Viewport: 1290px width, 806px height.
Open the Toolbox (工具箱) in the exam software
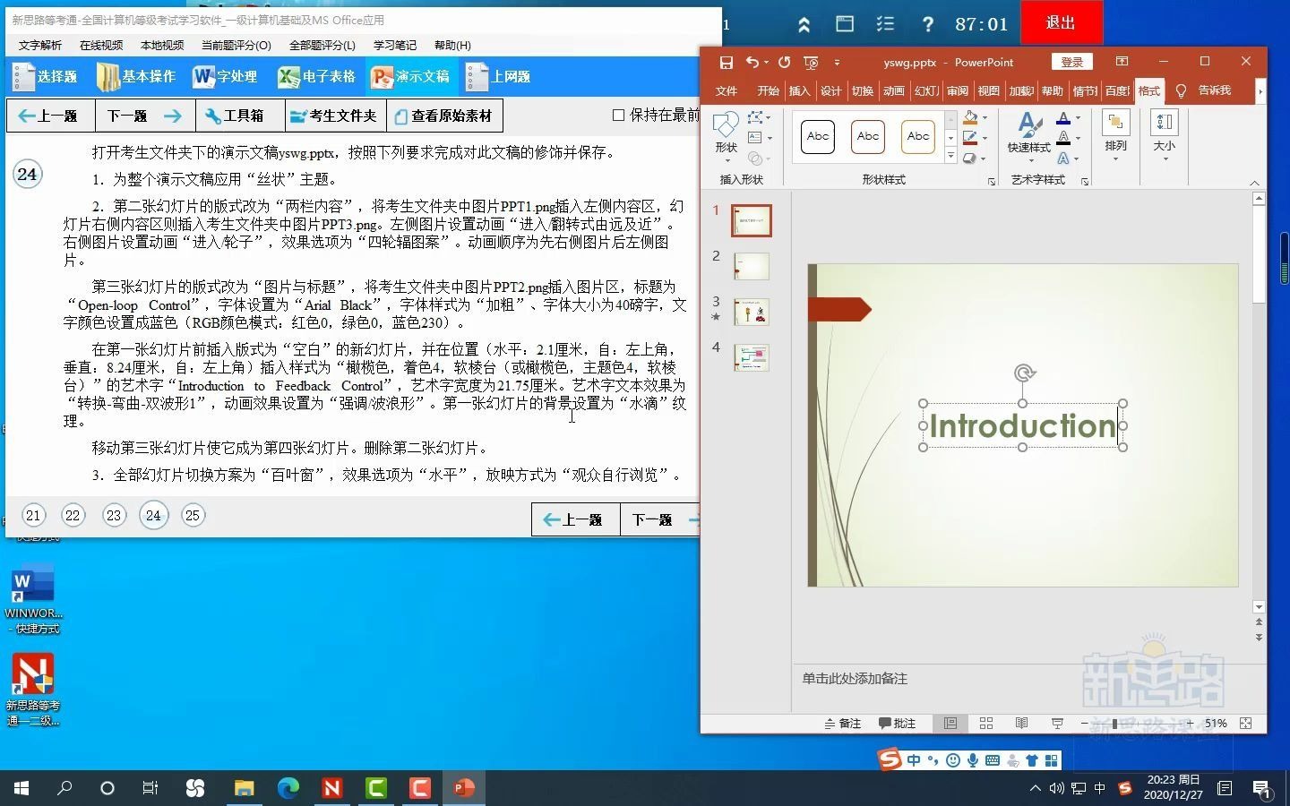click(239, 116)
